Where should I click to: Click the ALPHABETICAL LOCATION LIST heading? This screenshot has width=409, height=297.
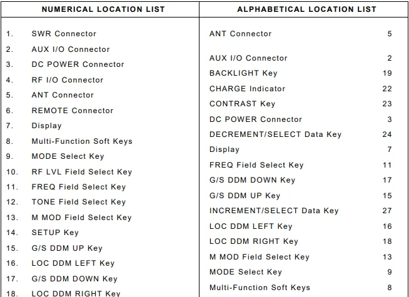pos(306,9)
